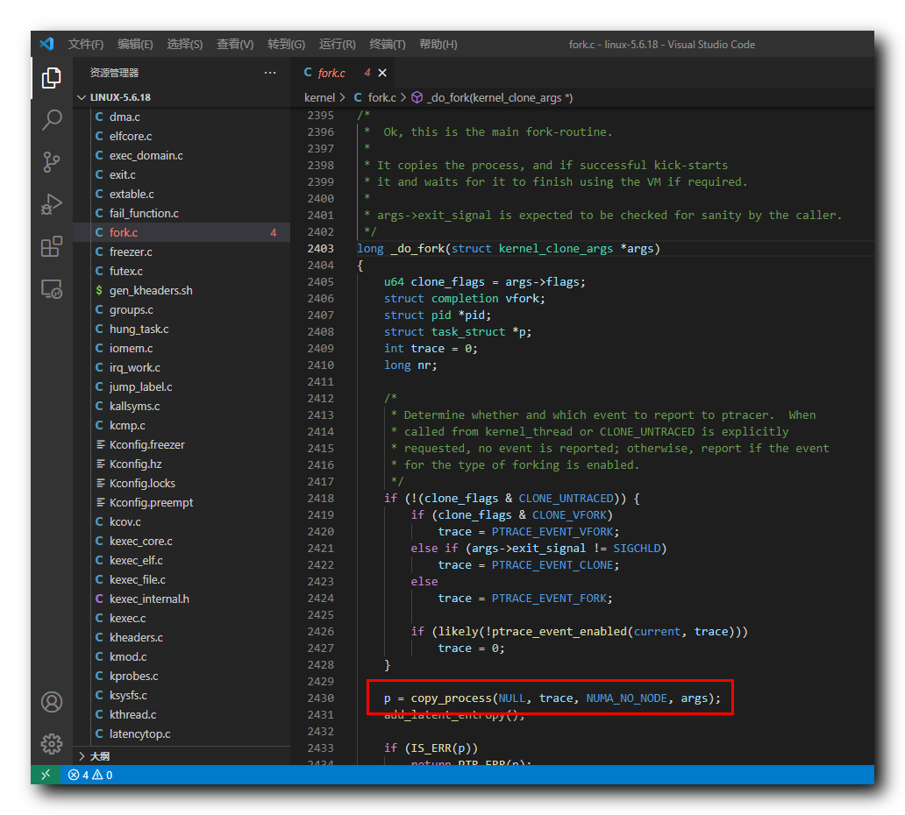Open the Explorer view in activity bar

pyautogui.click(x=52, y=78)
